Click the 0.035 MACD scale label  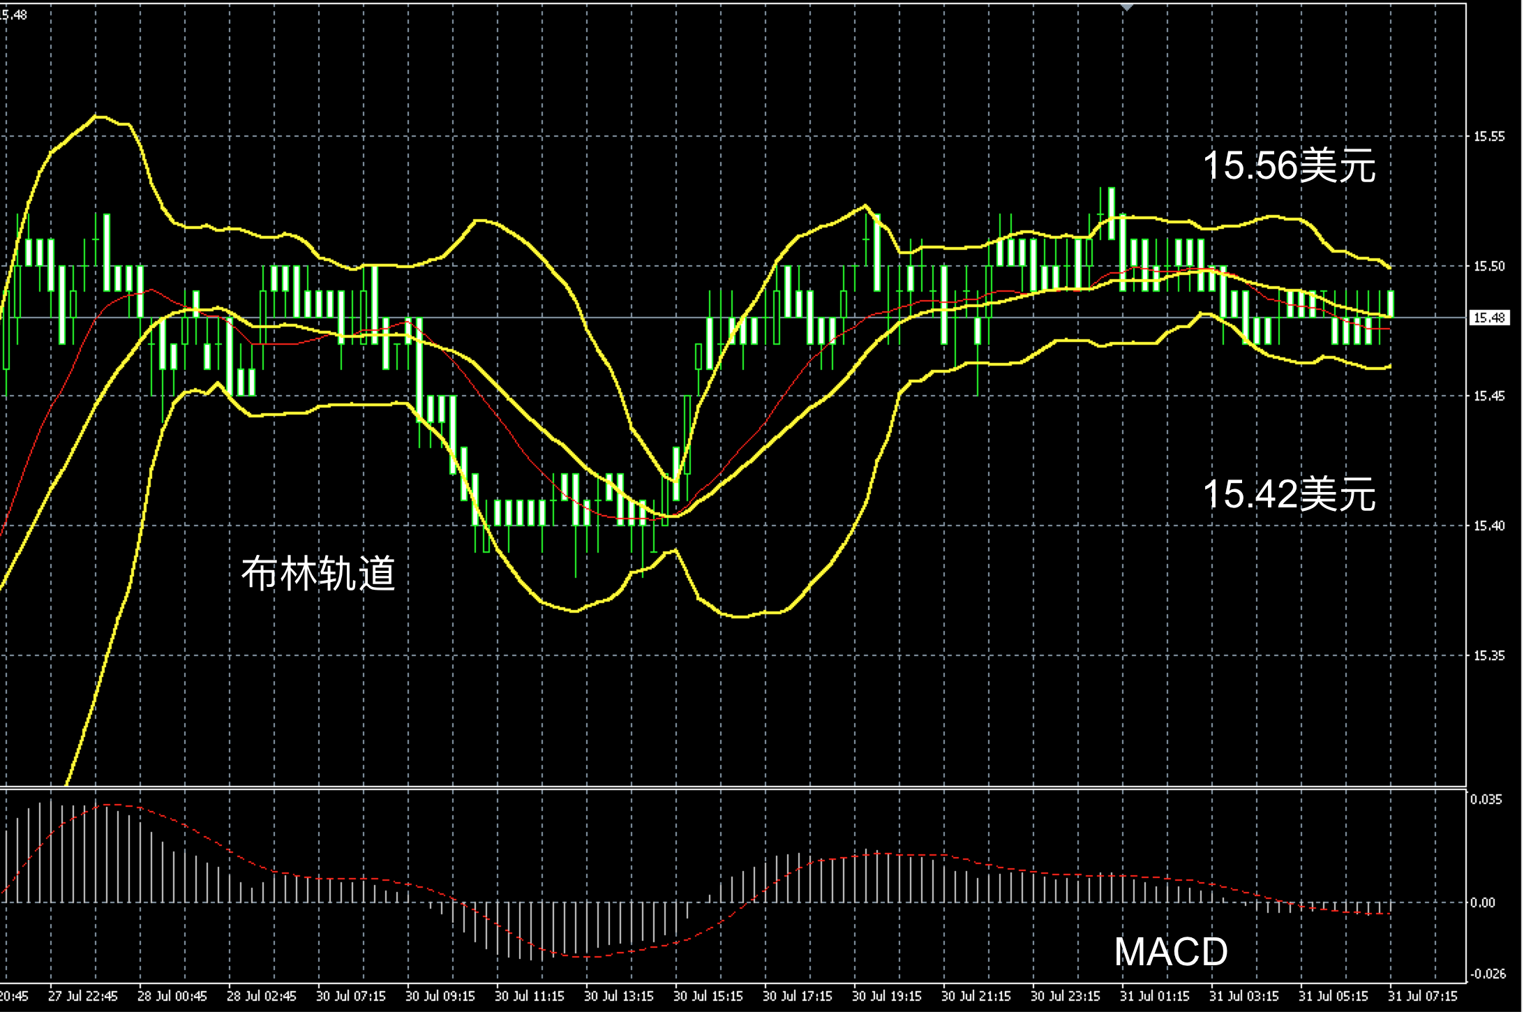pyautogui.click(x=1486, y=800)
